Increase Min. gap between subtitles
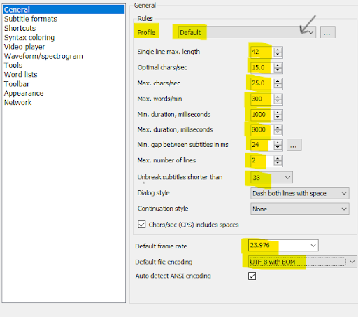 [x=278, y=142]
